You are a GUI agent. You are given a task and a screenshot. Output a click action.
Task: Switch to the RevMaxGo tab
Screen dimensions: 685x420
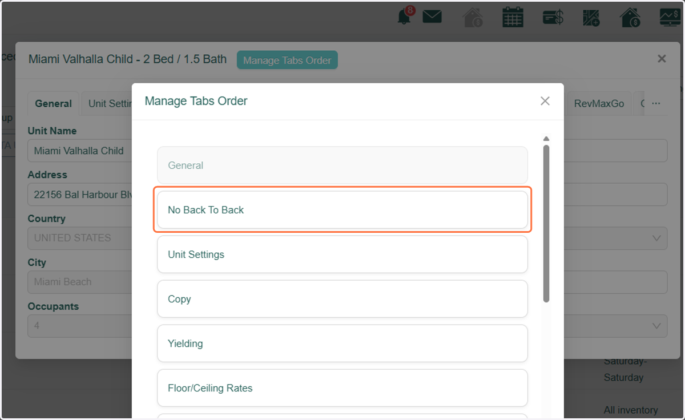click(599, 104)
